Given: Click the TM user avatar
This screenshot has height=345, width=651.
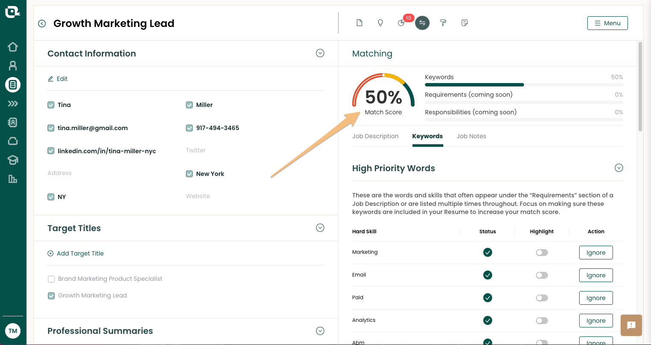Looking at the screenshot, I should click(x=13, y=331).
